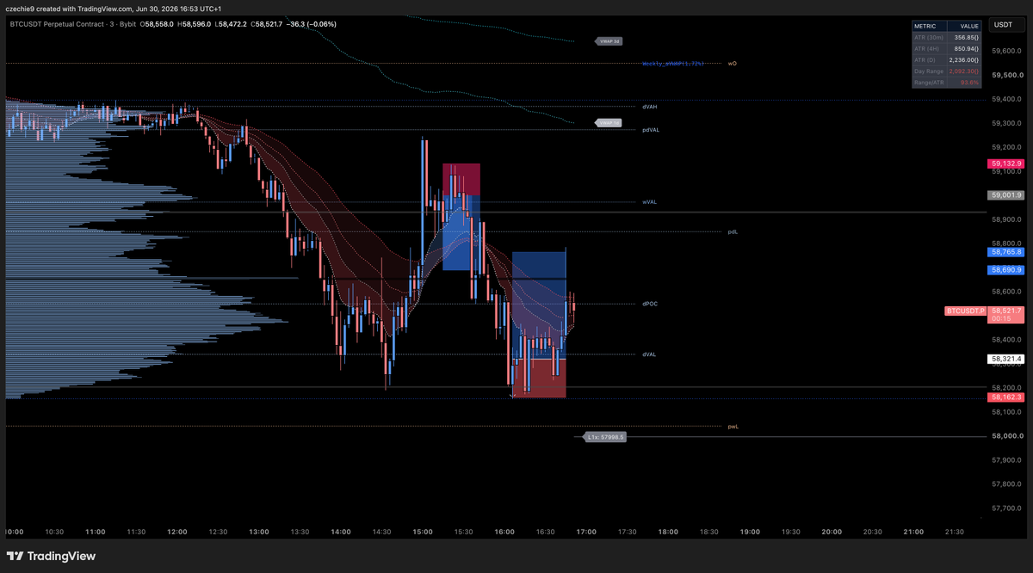Click the Day Range row label
The height and width of the screenshot is (573, 1033).
[x=928, y=71]
